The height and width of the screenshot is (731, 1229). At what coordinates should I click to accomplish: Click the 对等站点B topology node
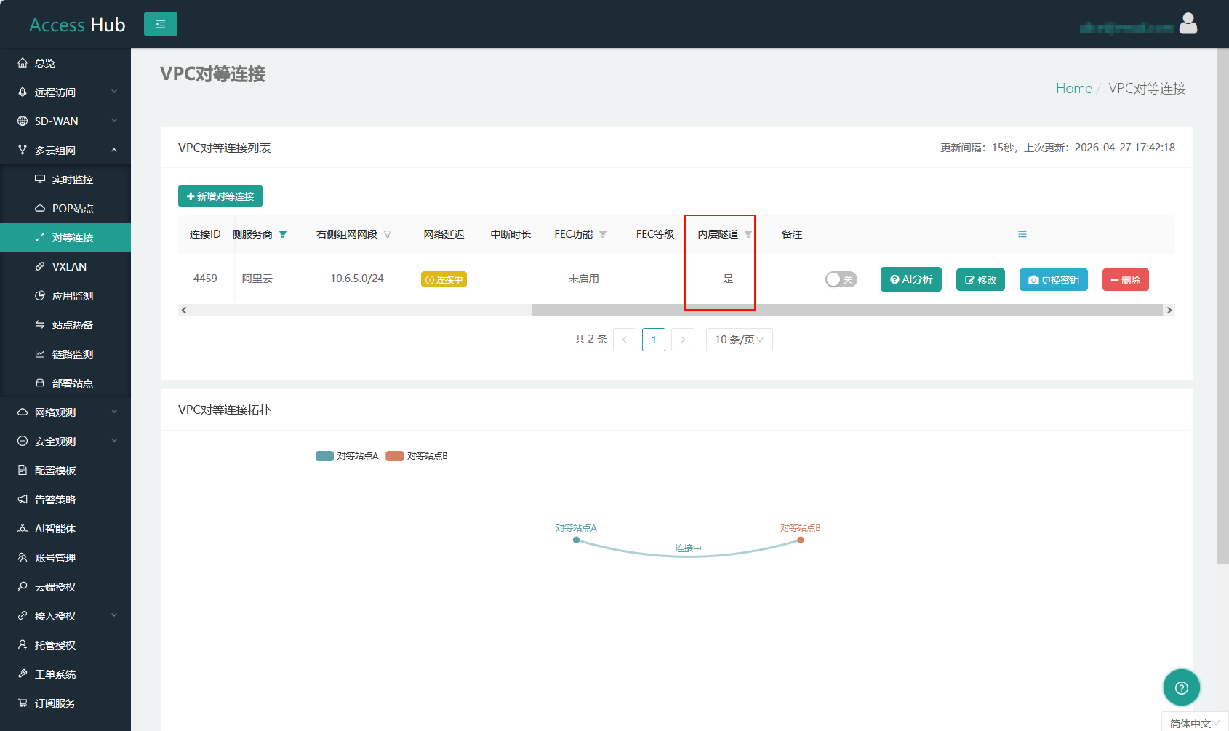pos(800,540)
